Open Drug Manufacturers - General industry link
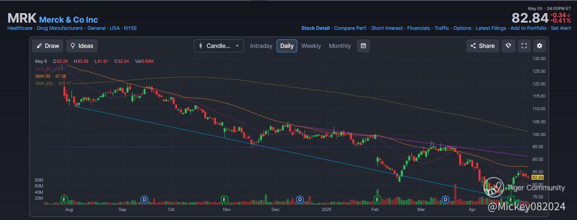Image resolution: width=577 pixels, height=220 pixels. pos(71,28)
